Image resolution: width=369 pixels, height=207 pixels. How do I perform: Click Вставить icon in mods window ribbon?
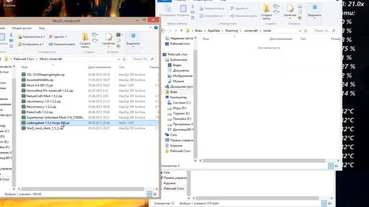click(183, 11)
